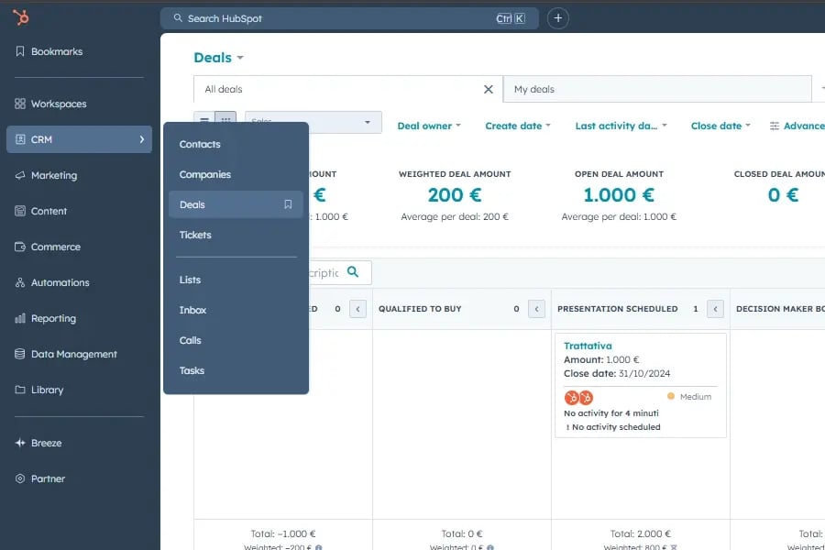The height and width of the screenshot is (550, 825).
Task: Collapse the Qualified to Buy column
Action: [536, 309]
